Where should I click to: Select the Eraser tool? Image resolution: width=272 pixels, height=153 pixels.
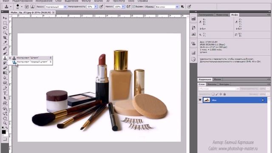(5, 68)
